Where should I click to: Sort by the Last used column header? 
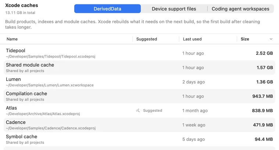192,39
